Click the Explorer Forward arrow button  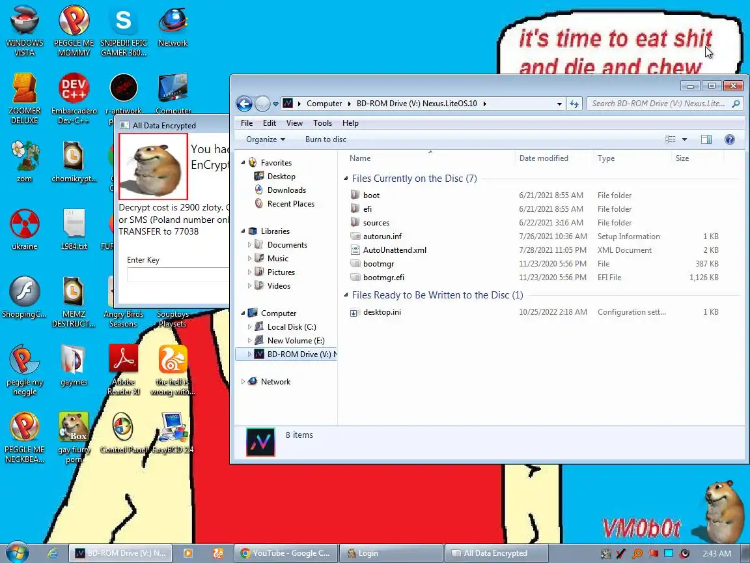pos(262,104)
